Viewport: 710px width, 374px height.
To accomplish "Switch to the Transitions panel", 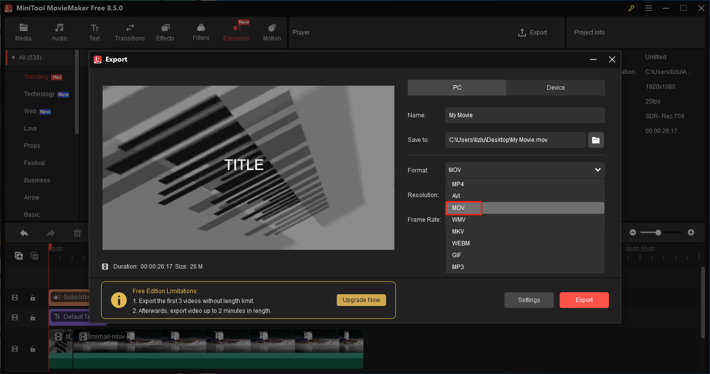I will pos(130,32).
